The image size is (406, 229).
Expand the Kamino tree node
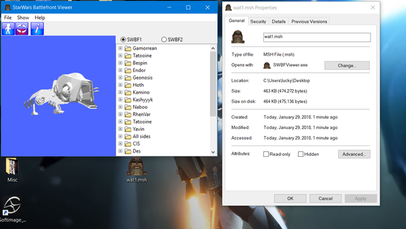pos(121,92)
